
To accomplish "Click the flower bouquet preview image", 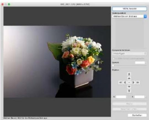I will coord(57,62).
